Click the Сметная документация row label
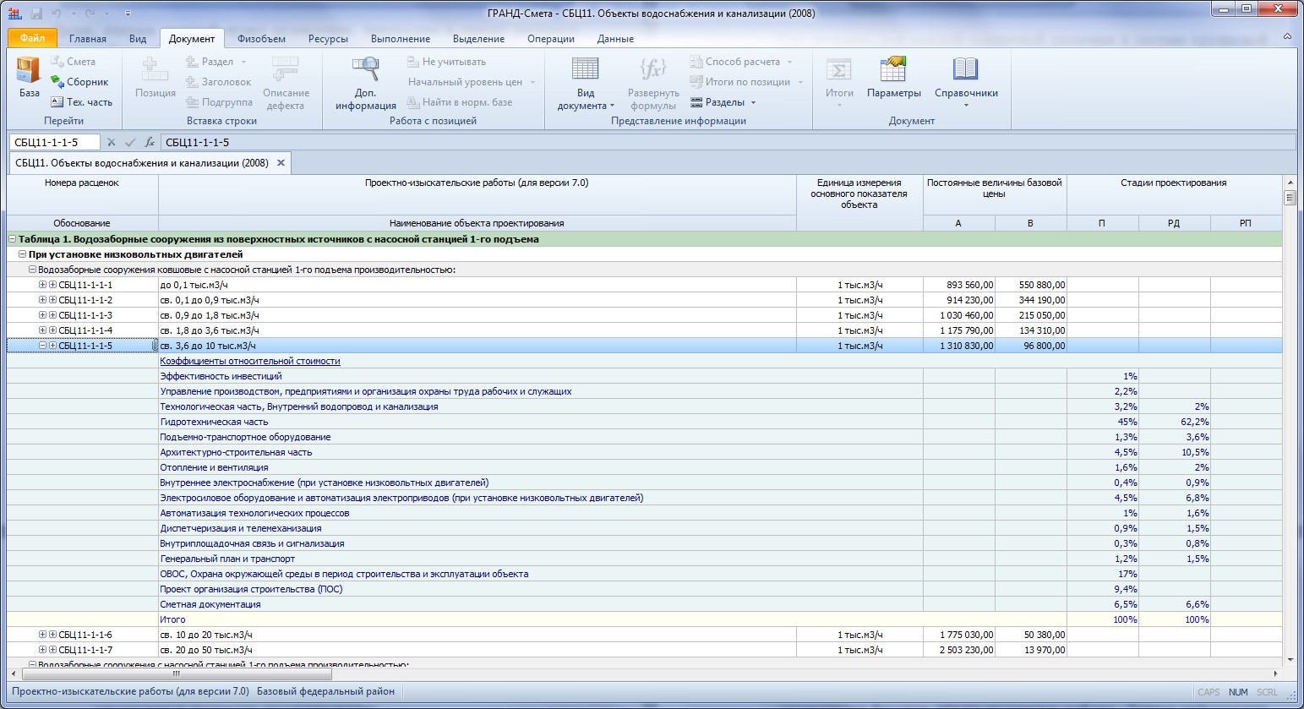1304x709 pixels. coord(210,604)
